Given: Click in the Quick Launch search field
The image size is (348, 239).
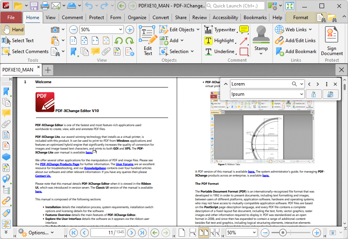Looking at the screenshot, I should tap(235, 6).
